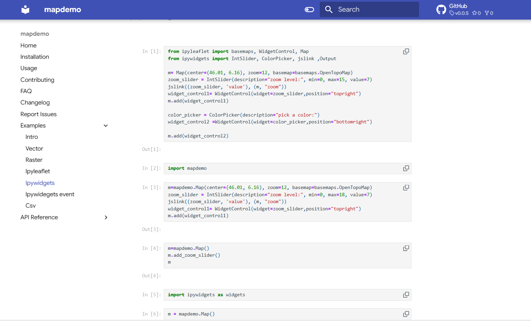This screenshot has width=531, height=321.
Task: Open the Report Issues link
Action: click(38, 114)
